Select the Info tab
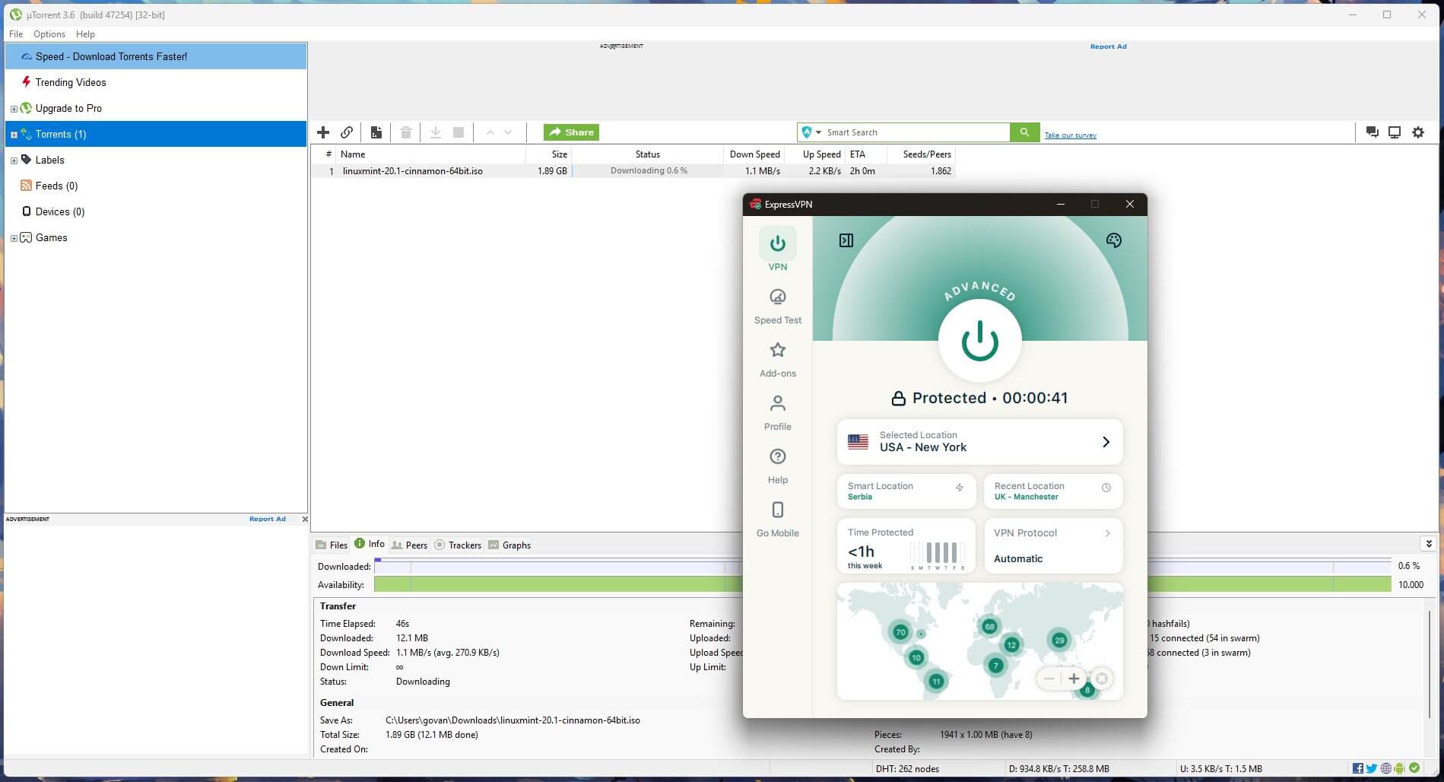The height and width of the screenshot is (782, 1444). tap(370, 544)
